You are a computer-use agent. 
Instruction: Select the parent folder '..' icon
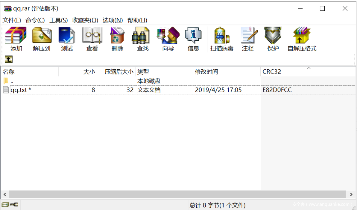coord(6,81)
